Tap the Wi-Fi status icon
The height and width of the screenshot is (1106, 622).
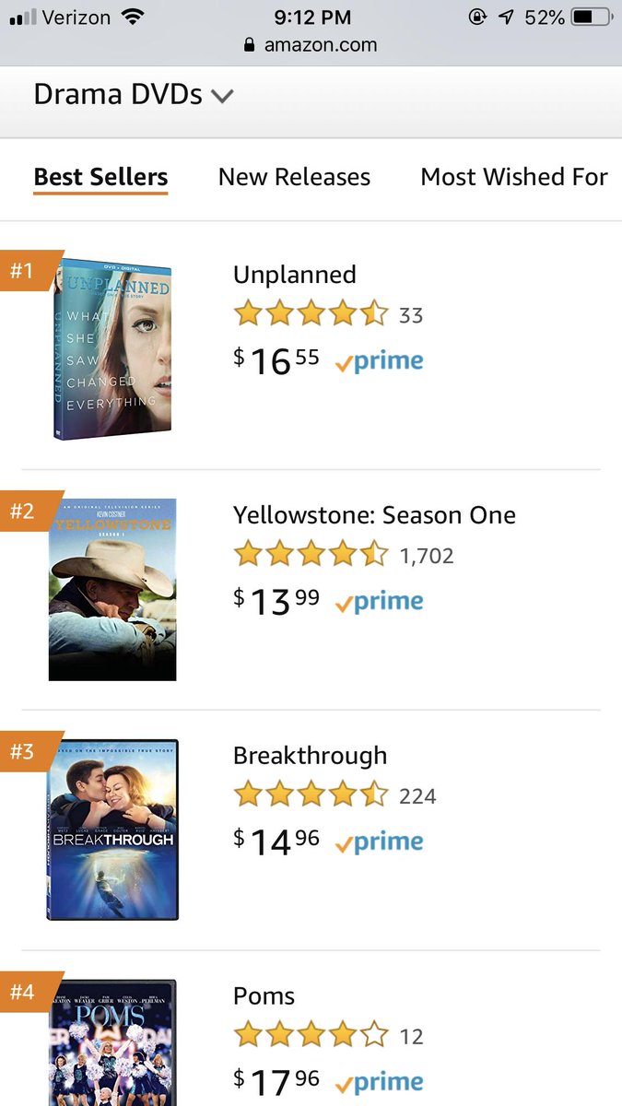[x=134, y=17]
